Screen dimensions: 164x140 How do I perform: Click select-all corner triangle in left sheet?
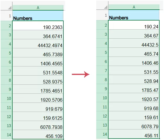tap(10, 8)
